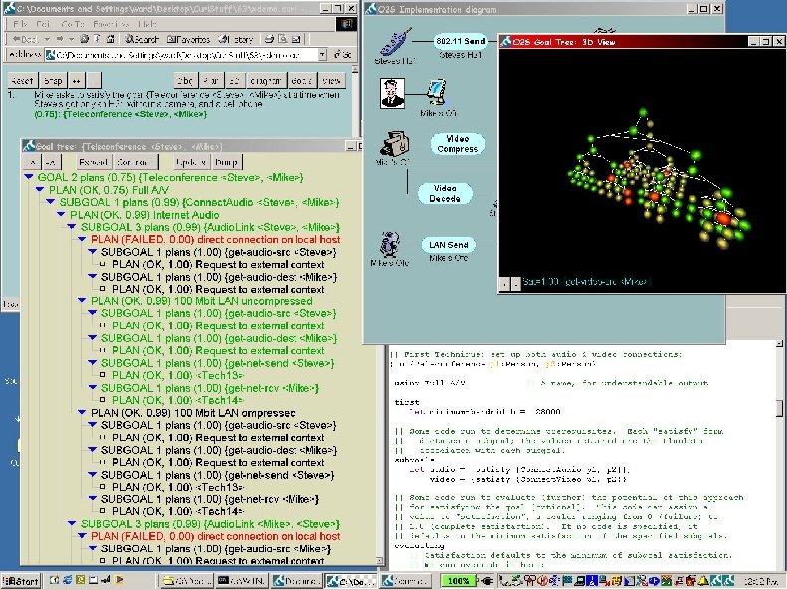Open the Help menu in browser window
Viewport: 787px width, 590px height.
[148, 24]
